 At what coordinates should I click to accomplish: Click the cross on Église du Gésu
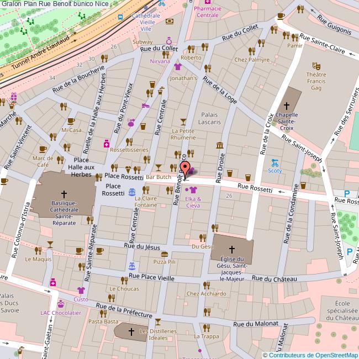point(231,249)
